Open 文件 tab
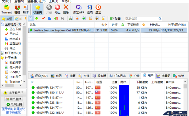 tap(84, 76)
